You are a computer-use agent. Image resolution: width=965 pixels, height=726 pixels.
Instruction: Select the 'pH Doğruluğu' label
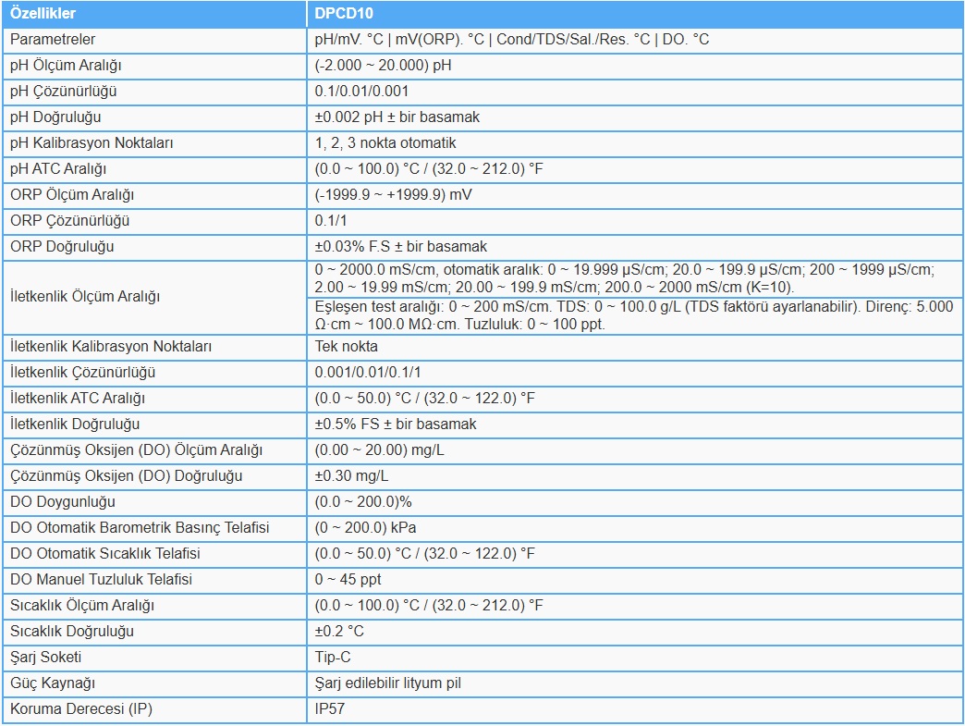pyautogui.click(x=55, y=117)
